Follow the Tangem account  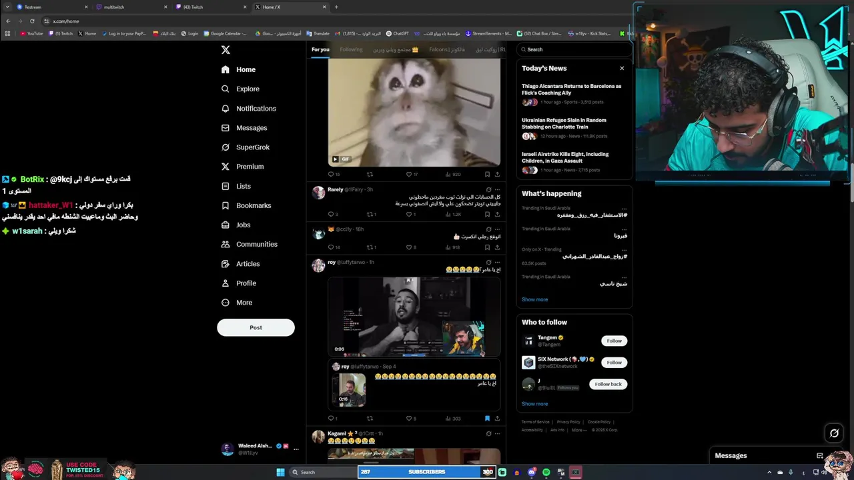tap(614, 341)
